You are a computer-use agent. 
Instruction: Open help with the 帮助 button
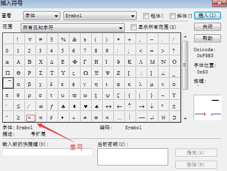(x=208, y=38)
